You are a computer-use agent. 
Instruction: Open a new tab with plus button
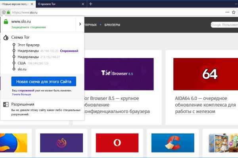point(91,4)
